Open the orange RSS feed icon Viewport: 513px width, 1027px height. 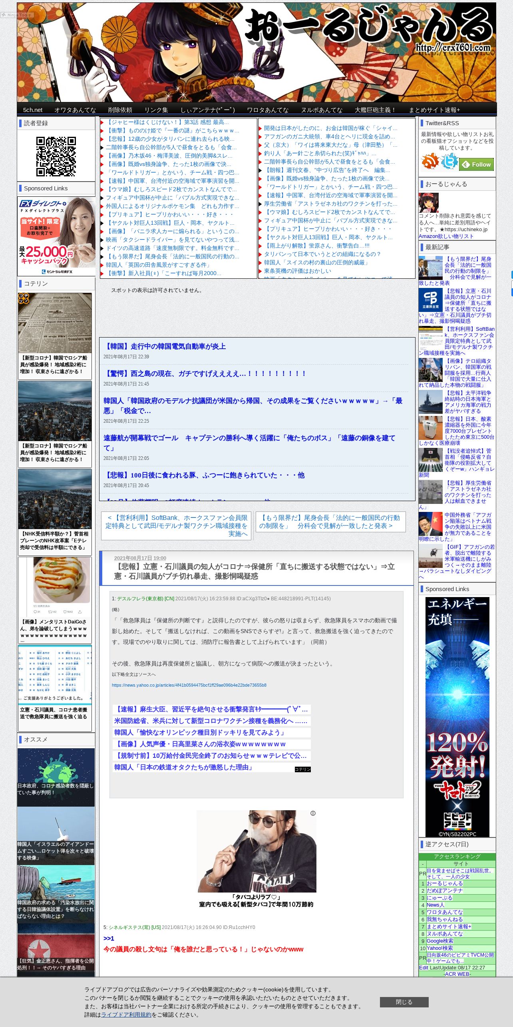click(x=430, y=161)
